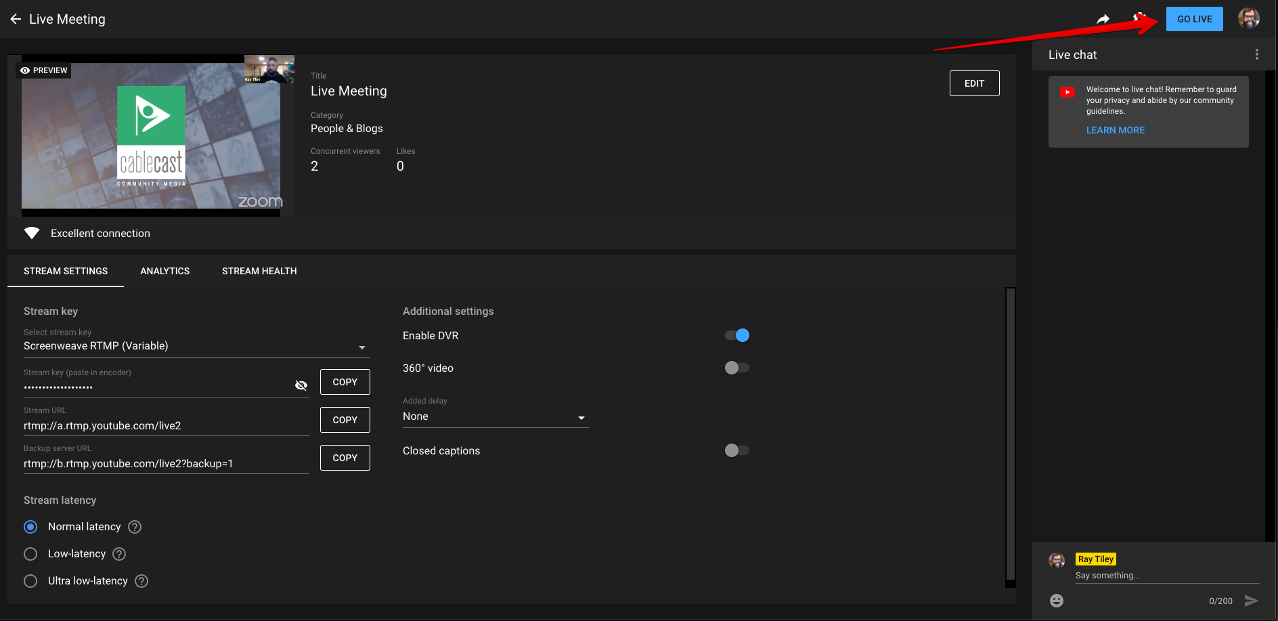Follow the LEARN MORE link in chat

pyautogui.click(x=1116, y=130)
